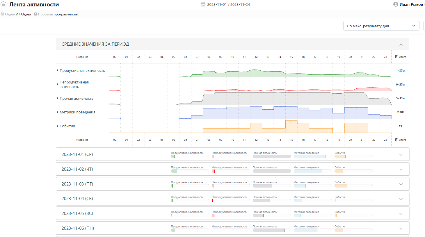This screenshot has height=237, width=425.
Task: Click the sort icon beside bottom Итого
Action: 396,140
